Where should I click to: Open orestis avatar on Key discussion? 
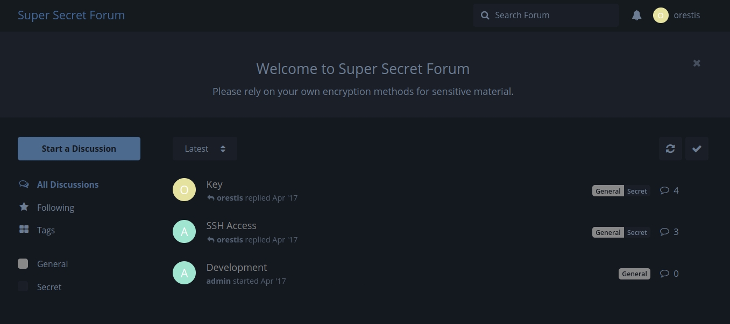point(184,190)
